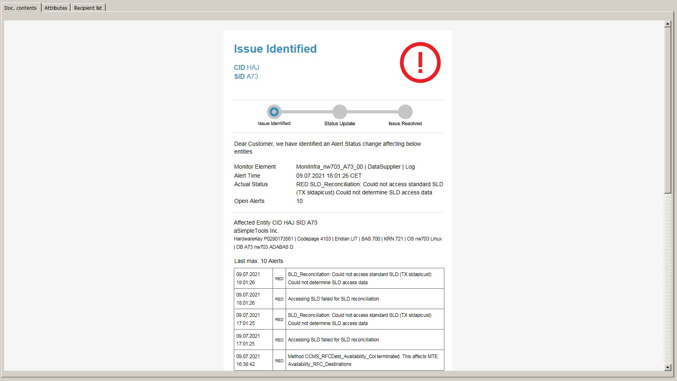Click the 17:01:25 SLD_Reconciliation alert message

click(360, 319)
